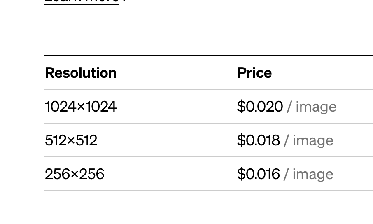Screen dimensions: 373x224
Task: Click the × symbol in 1024×1024
Action: pos(81,107)
